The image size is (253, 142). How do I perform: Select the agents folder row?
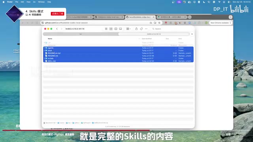coord(118,48)
